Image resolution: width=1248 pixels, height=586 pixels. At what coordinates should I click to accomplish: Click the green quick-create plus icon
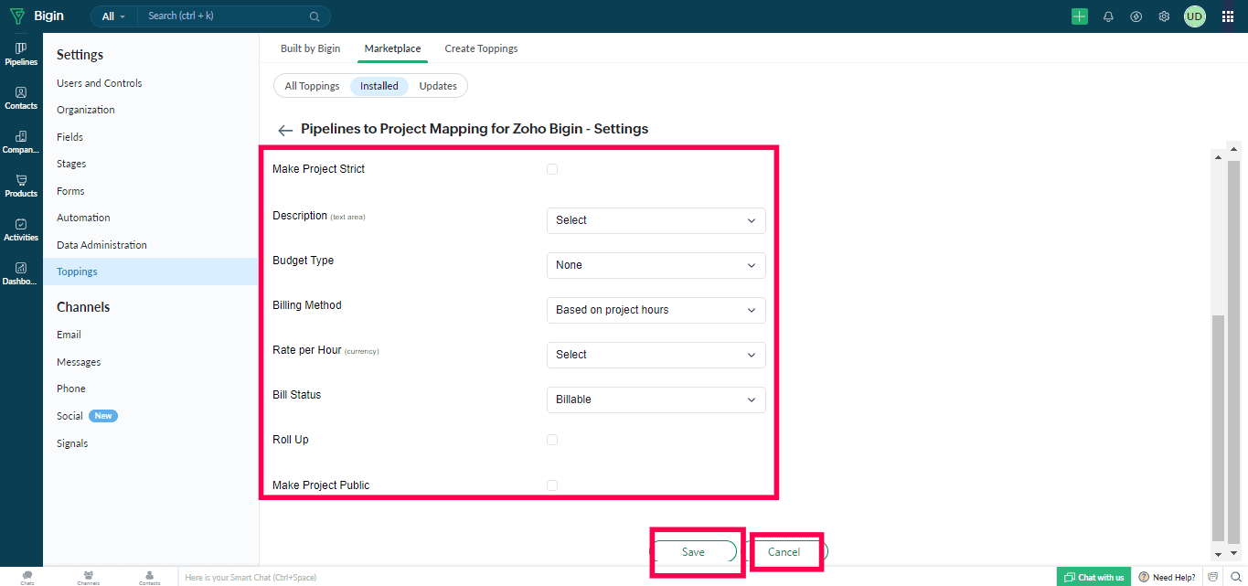point(1080,16)
